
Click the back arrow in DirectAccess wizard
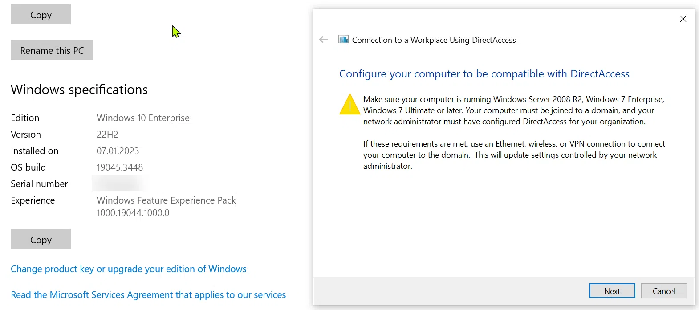[x=324, y=40]
